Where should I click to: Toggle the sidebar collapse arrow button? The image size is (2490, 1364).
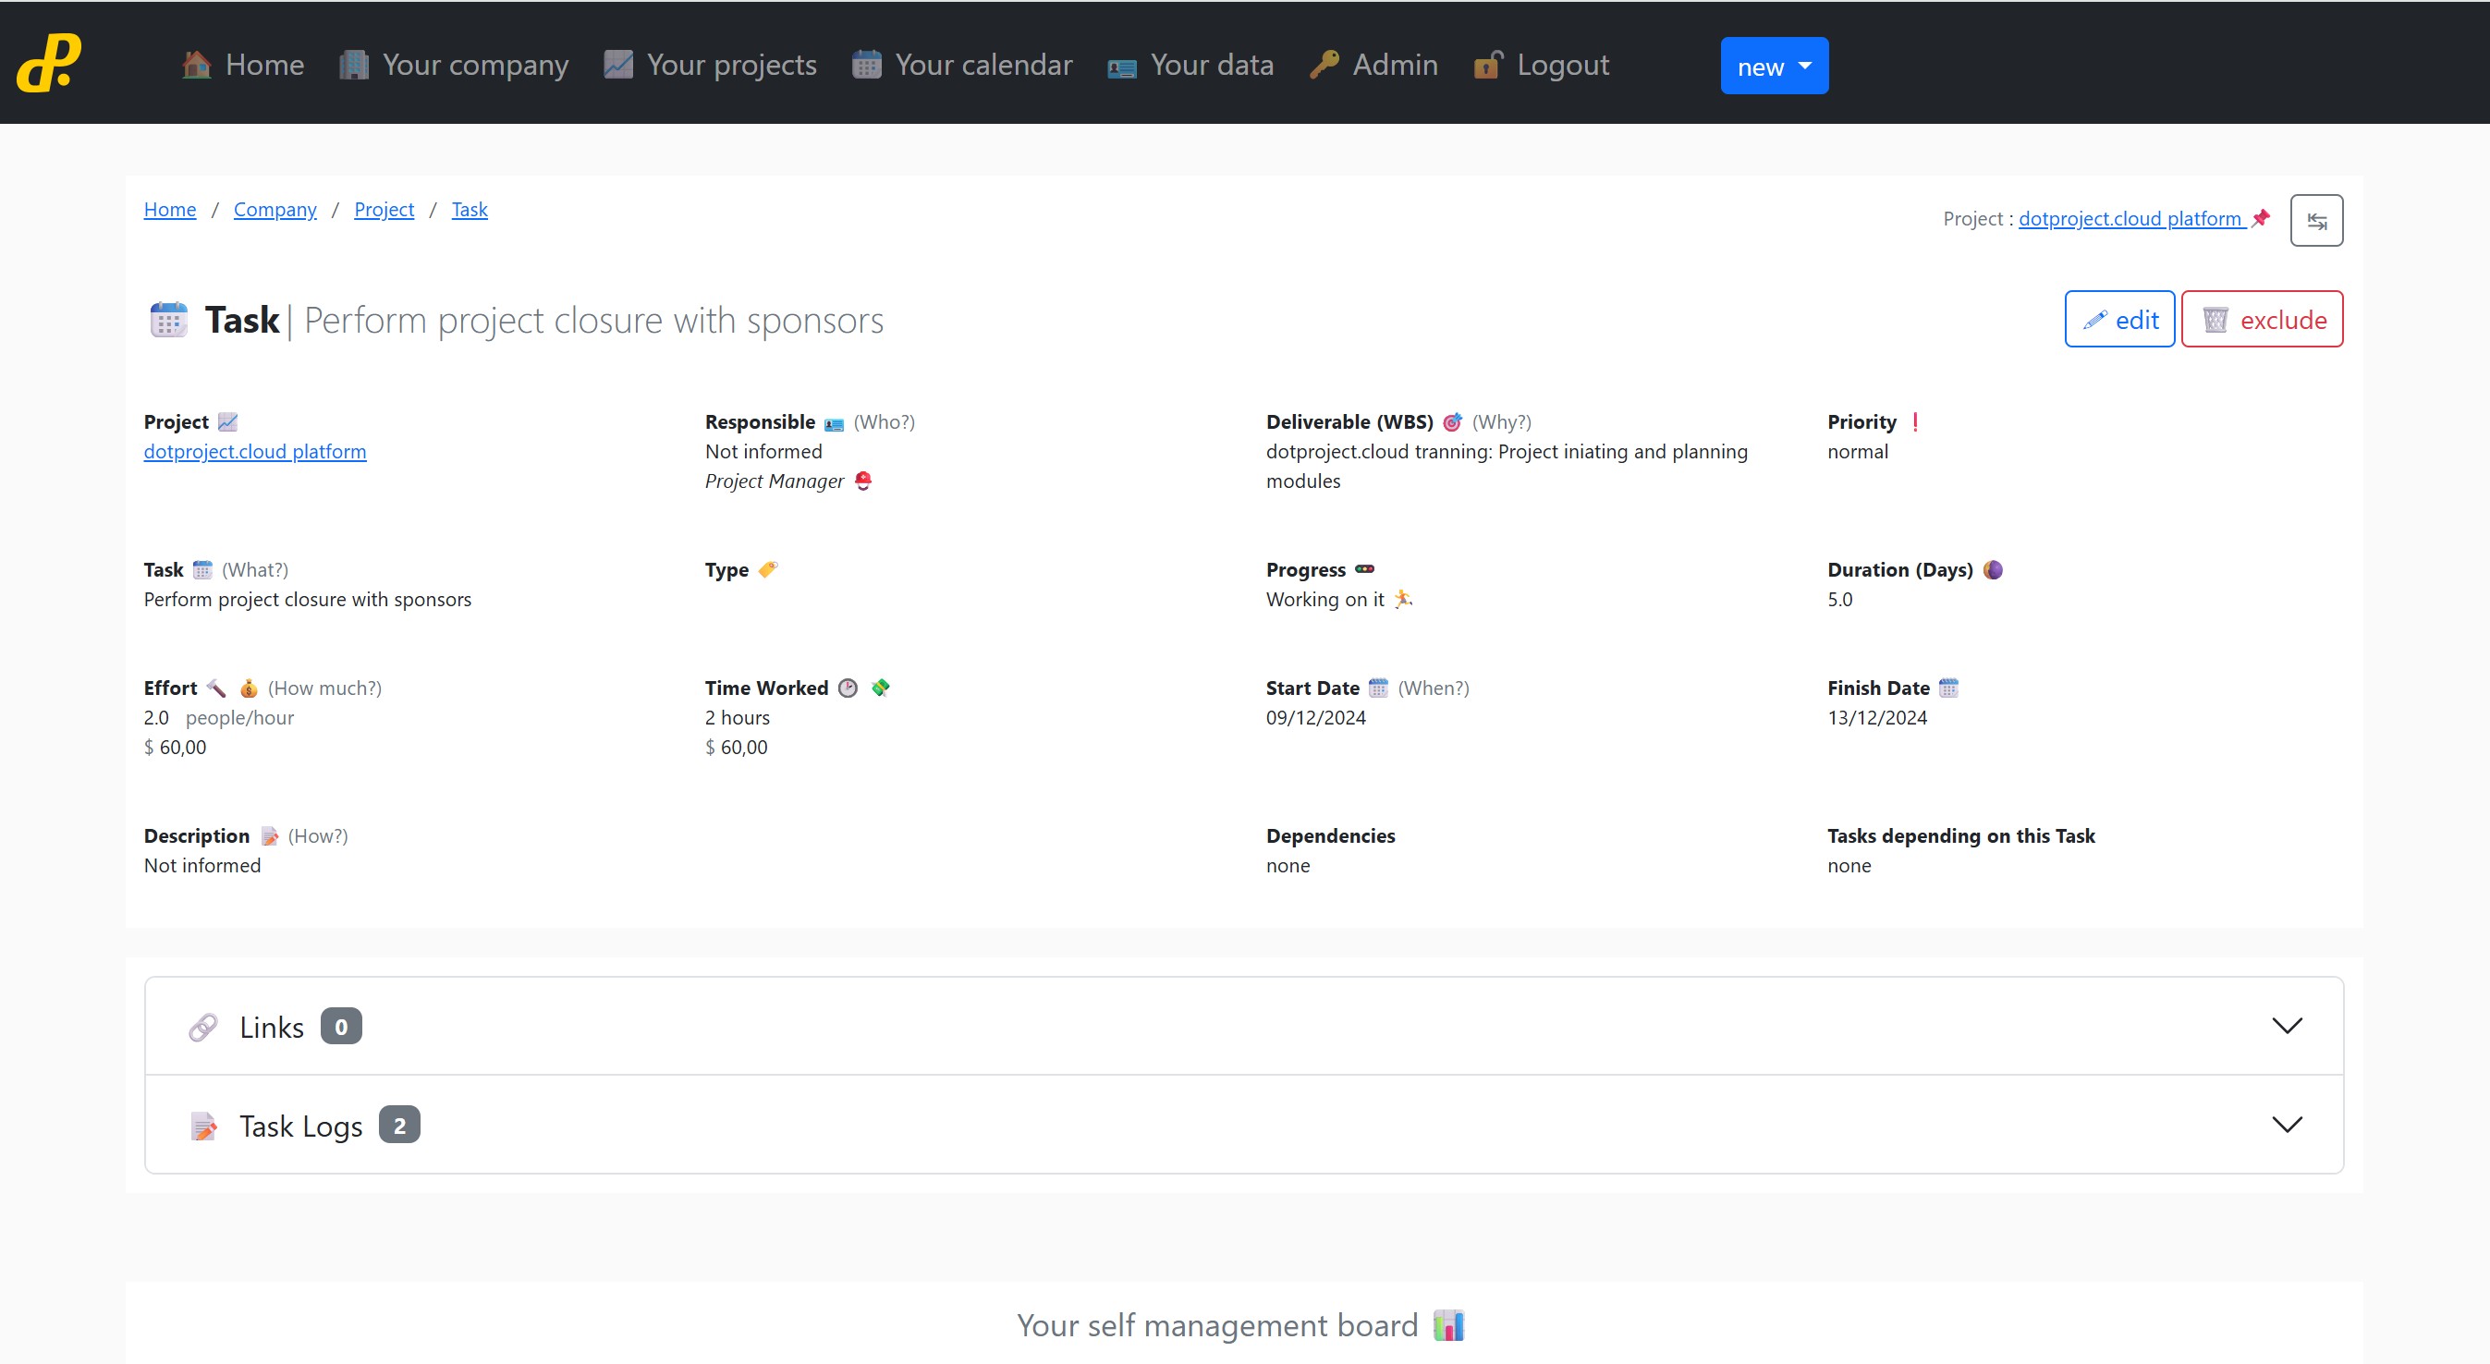point(2316,221)
